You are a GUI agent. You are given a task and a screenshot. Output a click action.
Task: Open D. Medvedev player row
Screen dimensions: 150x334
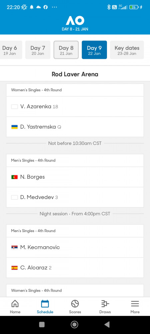pos(75,197)
